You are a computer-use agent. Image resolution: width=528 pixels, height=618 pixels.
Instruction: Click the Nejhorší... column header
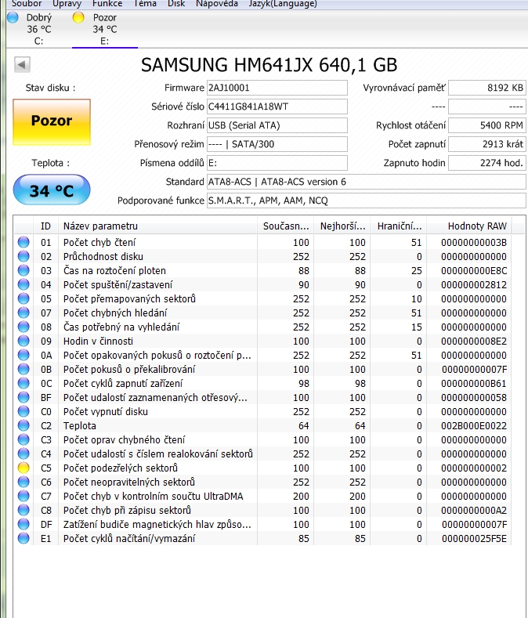(342, 226)
